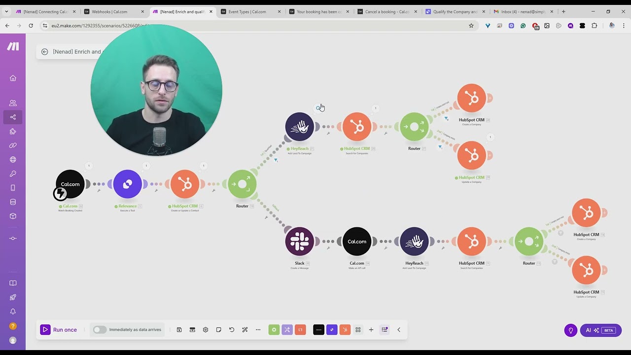Viewport: 631px width, 355px height.
Task: Click the back arrow next to scenario name
Action: pyautogui.click(x=45, y=52)
